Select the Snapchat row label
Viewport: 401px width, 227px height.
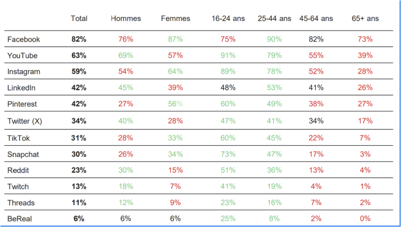tap(23, 154)
